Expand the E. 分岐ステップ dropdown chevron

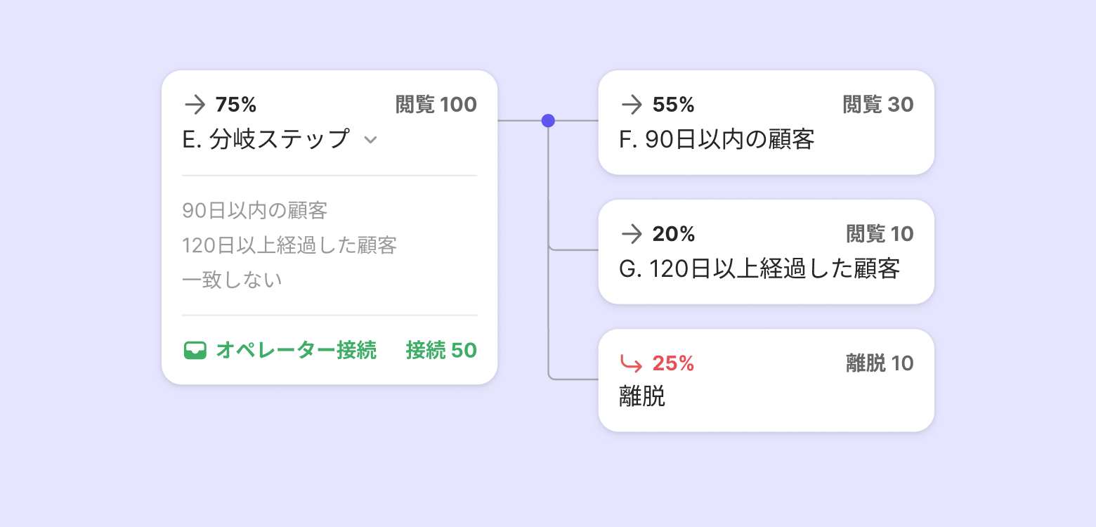click(370, 140)
